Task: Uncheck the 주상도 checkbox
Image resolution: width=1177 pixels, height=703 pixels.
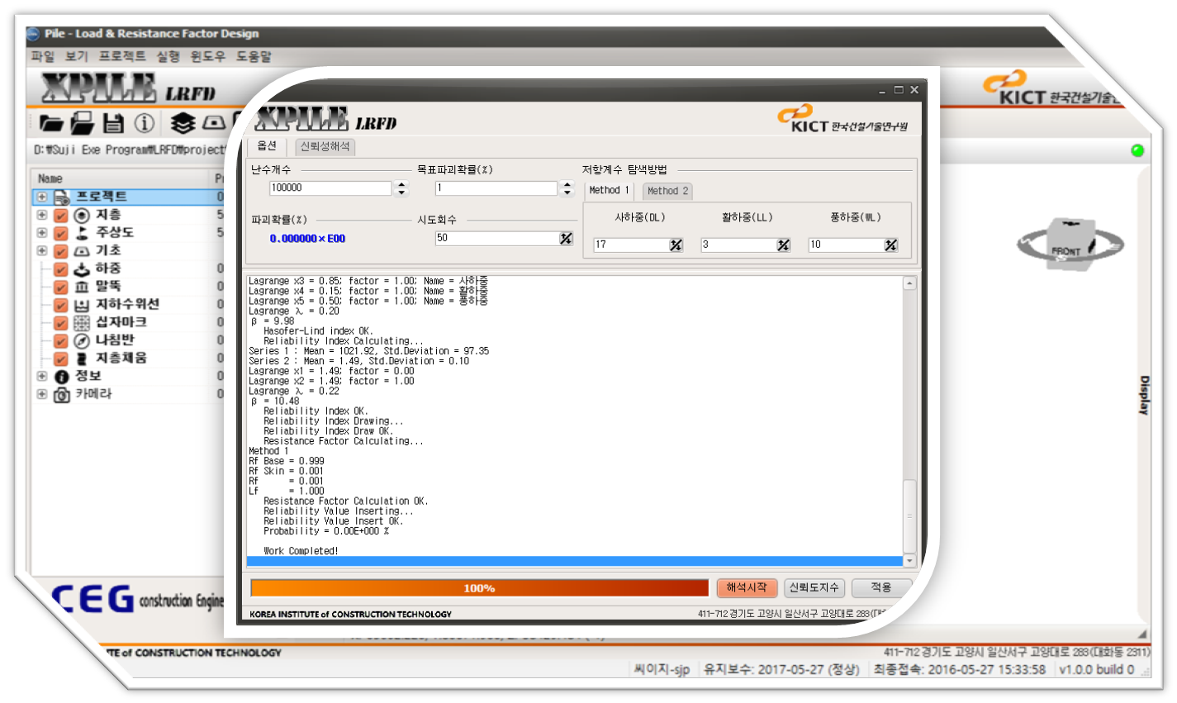Action: point(61,233)
